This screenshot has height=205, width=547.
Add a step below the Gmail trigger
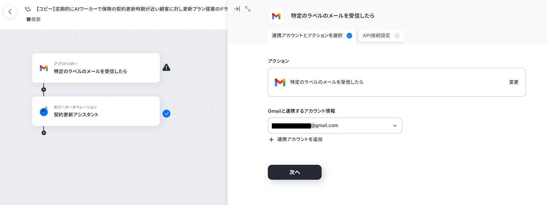[x=44, y=90]
